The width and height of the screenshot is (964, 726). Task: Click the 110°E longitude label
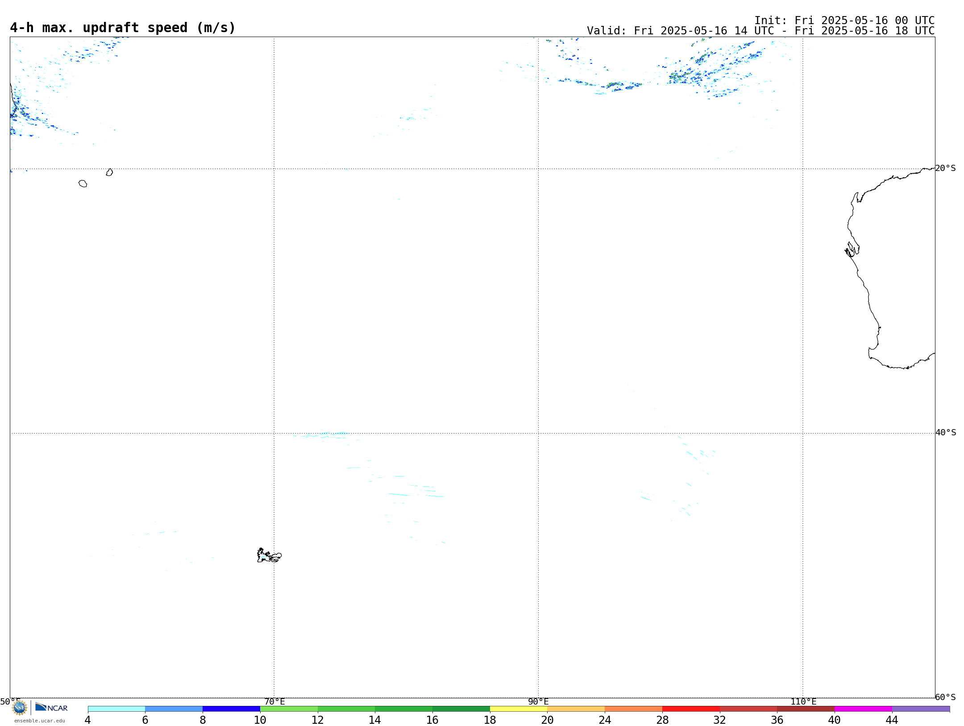coord(803,702)
